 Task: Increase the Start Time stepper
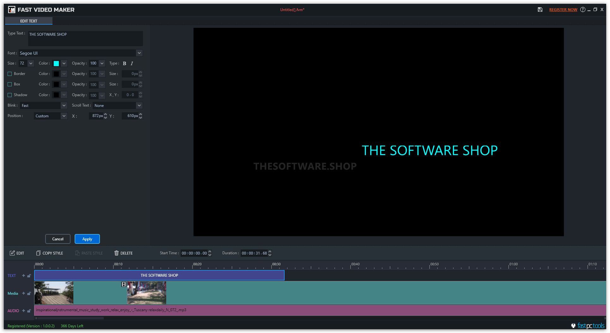[x=210, y=252]
